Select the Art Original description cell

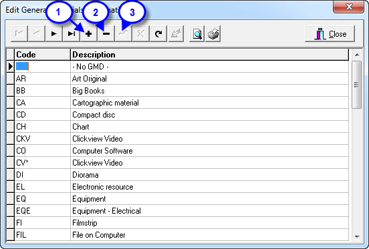(x=209, y=79)
